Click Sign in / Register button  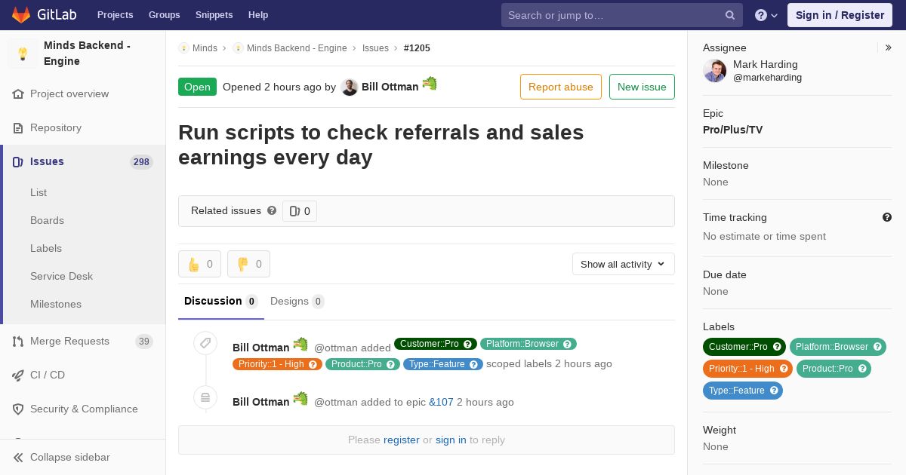point(840,15)
